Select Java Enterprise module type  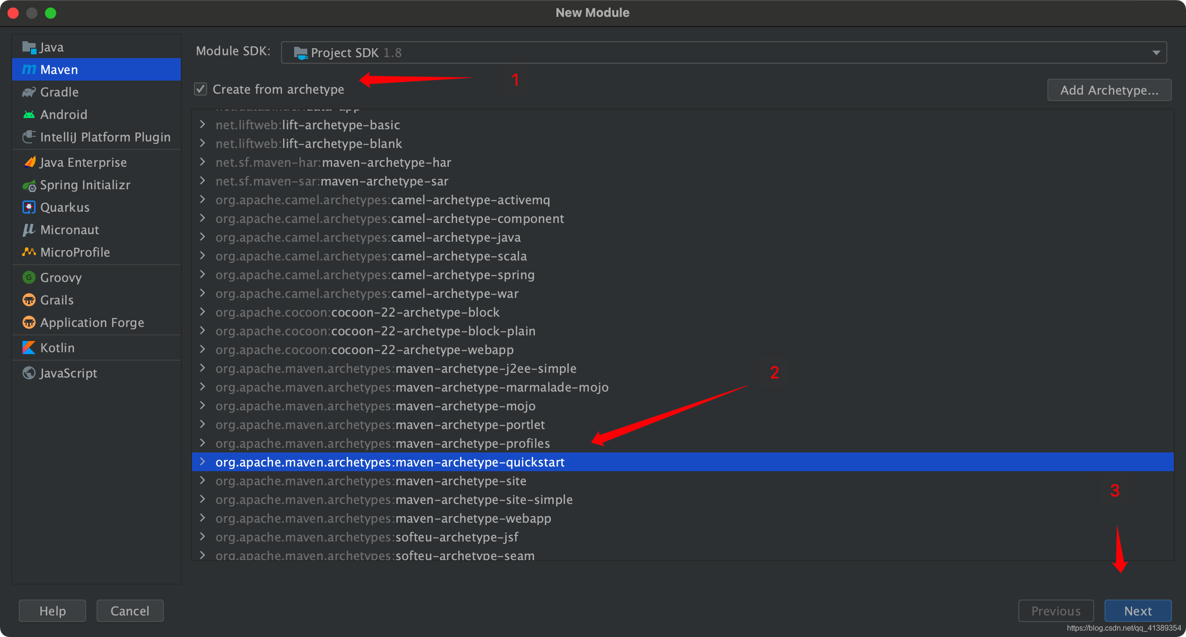pyautogui.click(x=96, y=163)
